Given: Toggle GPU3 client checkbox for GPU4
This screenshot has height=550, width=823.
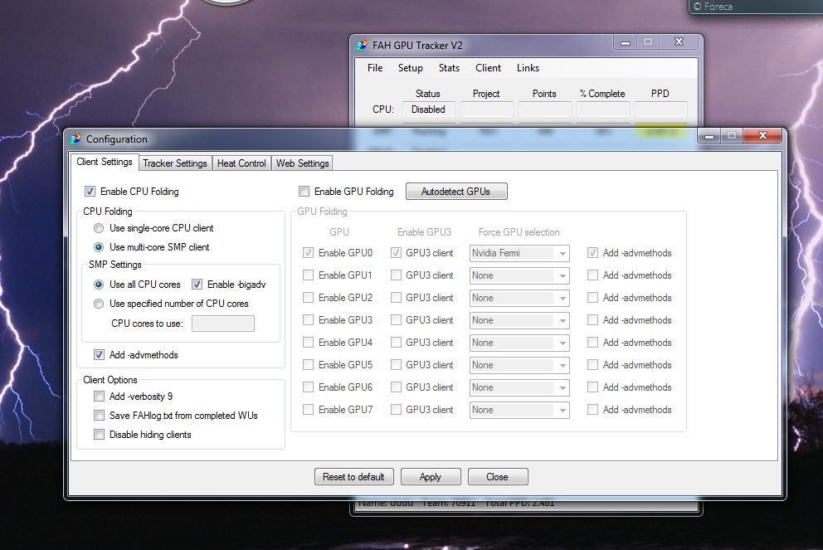Looking at the screenshot, I should (397, 342).
